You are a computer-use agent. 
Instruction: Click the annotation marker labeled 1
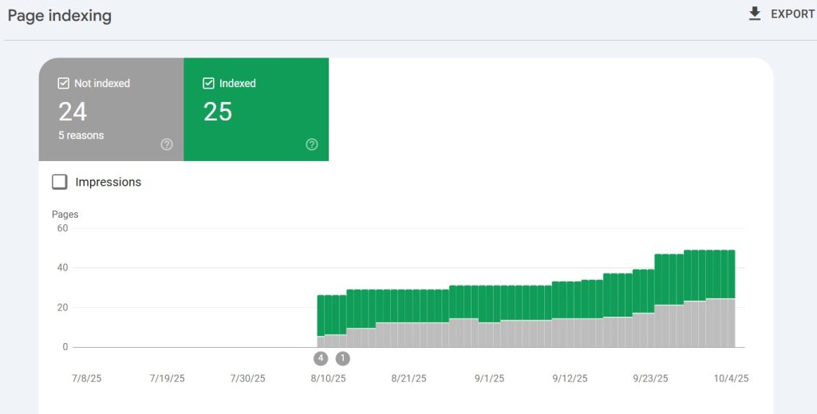point(342,358)
